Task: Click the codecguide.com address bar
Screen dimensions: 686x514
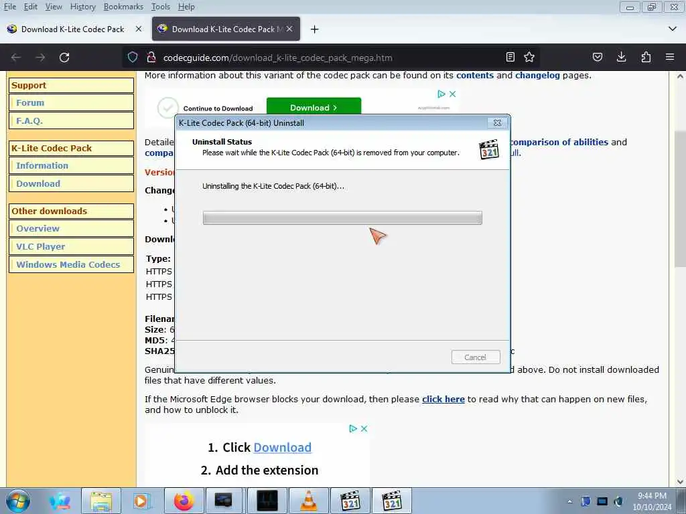Action: 277,58
